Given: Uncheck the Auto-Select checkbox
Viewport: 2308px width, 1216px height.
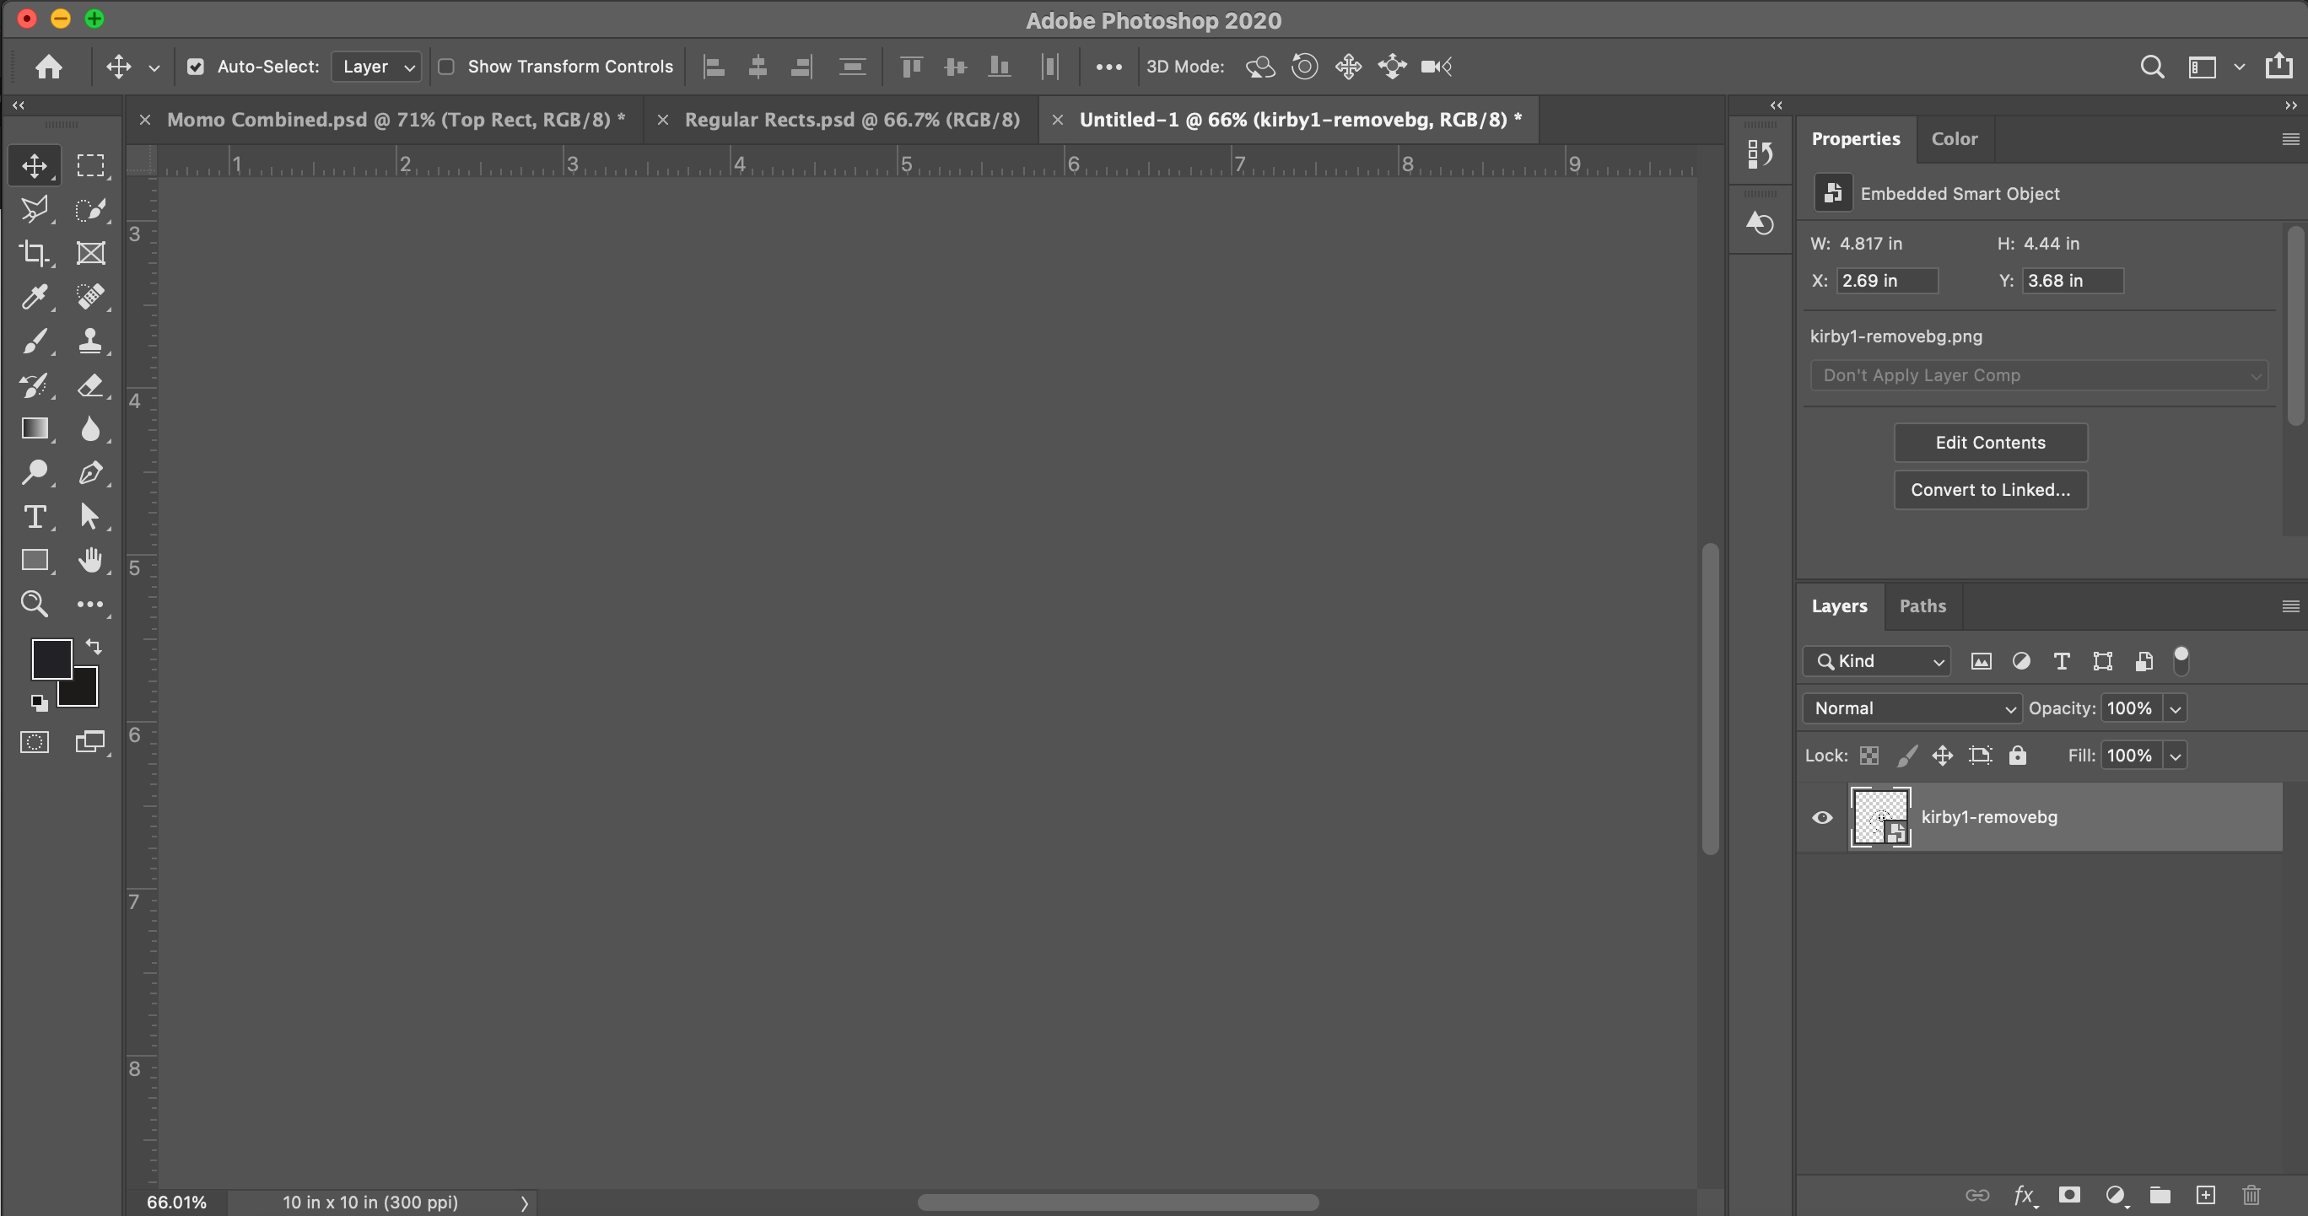Looking at the screenshot, I should click(196, 67).
